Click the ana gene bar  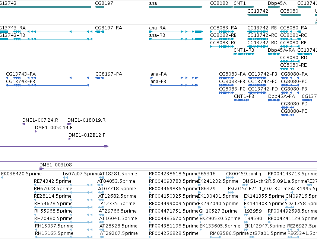pyautogui.click(x=176, y=7)
